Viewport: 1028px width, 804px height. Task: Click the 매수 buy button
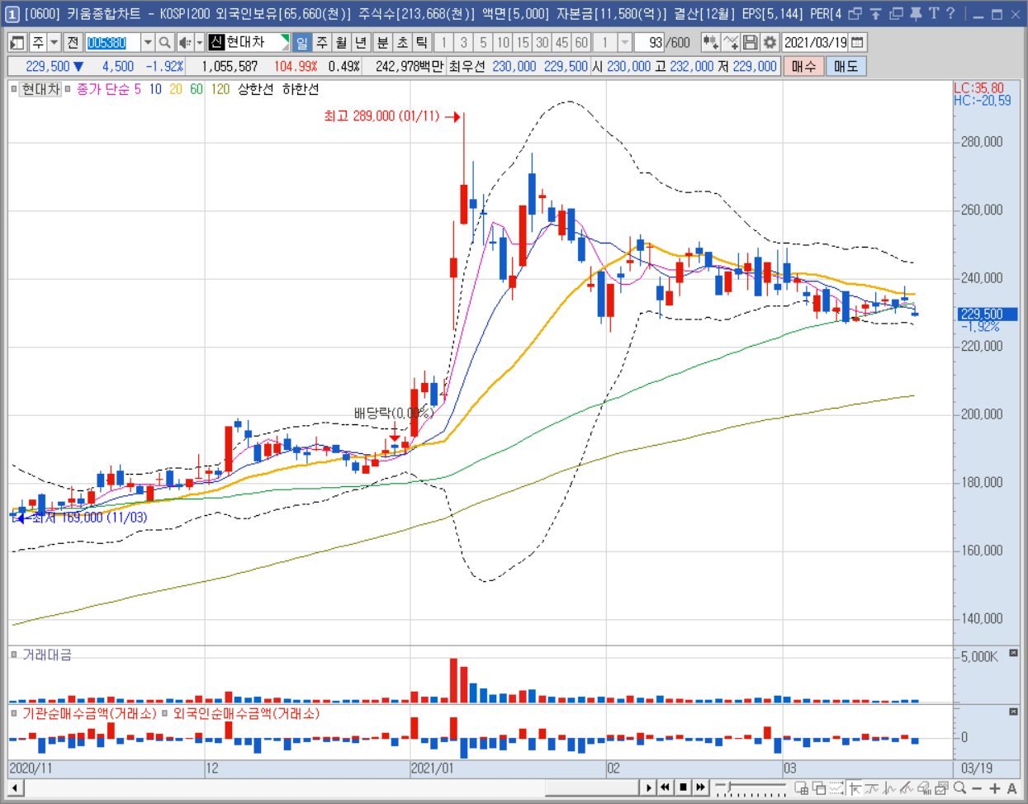803,66
